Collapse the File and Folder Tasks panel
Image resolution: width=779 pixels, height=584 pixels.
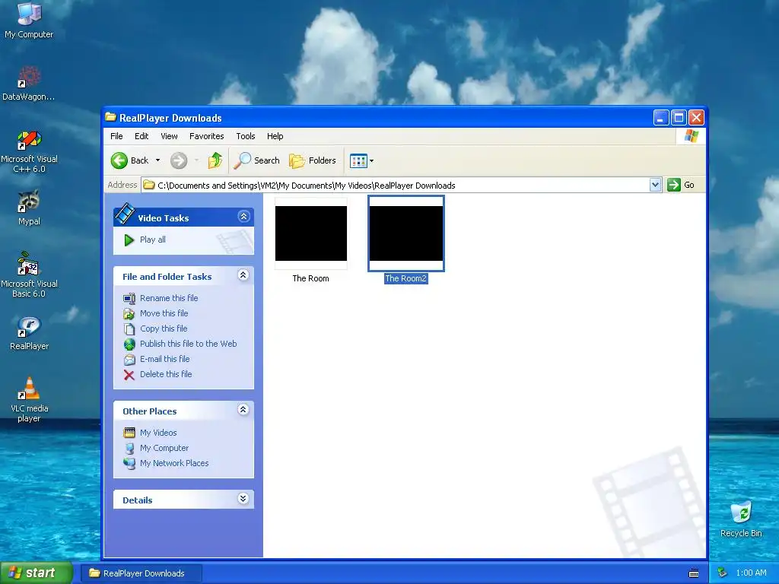click(x=243, y=275)
